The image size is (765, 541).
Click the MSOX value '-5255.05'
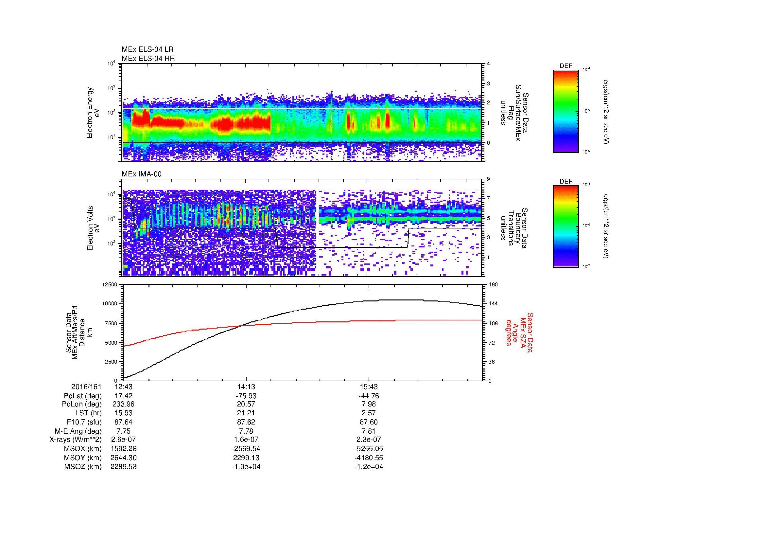[x=369, y=449]
